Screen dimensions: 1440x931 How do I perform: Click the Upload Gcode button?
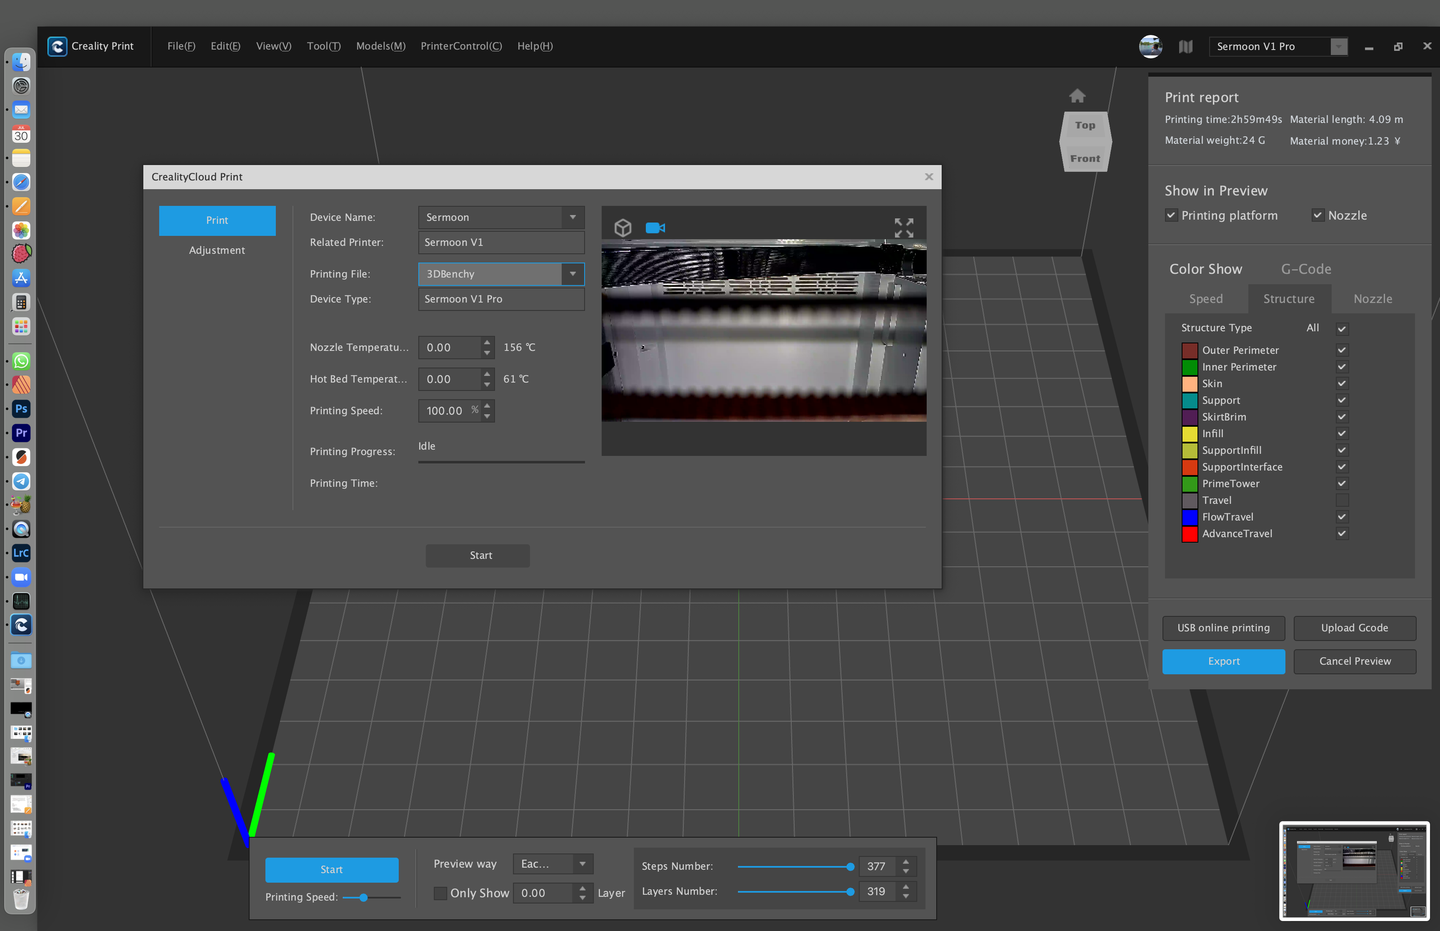pyautogui.click(x=1354, y=628)
